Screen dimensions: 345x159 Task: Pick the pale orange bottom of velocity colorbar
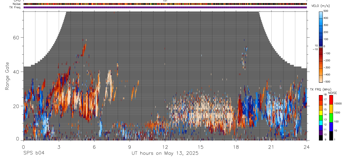point(321,79)
